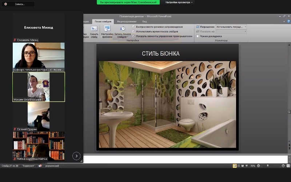Image resolution: width=291 pixels, height=182 pixels.
Task: Fit slide to current window icon
Action: (x=288, y=166)
